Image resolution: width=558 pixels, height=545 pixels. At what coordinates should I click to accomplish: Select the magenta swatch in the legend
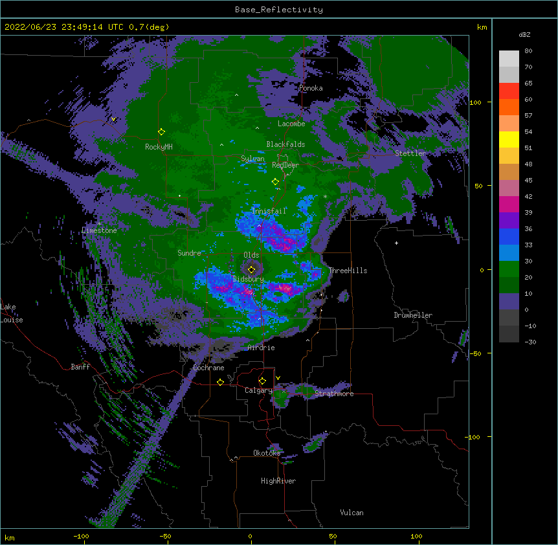tap(509, 204)
